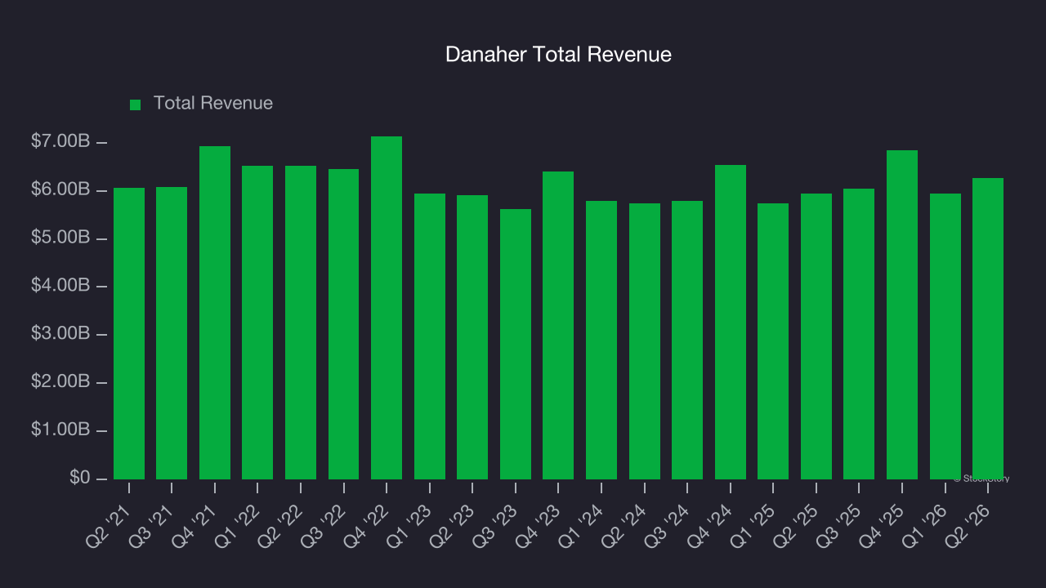Viewport: 1046px width, 588px height.
Task: Click the "Total Revenue" legend label
Action: (x=213, y=104)
